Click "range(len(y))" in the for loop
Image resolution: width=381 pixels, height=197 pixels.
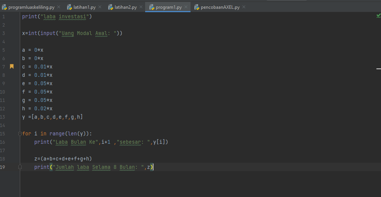(x=69, y=134)
